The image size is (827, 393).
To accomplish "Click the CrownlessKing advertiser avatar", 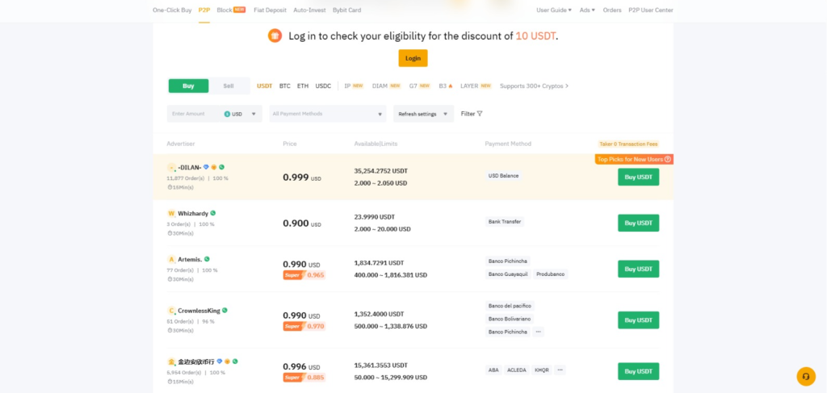I will [x=171, y=311].
